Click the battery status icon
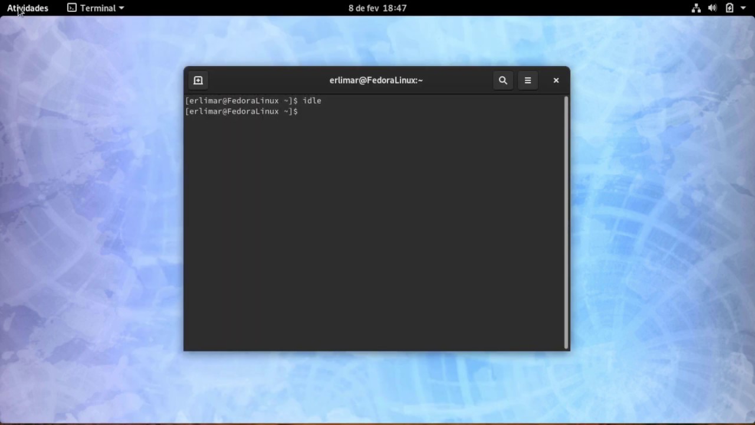This screenshot has height=425, width=755. tap(730, 8)
